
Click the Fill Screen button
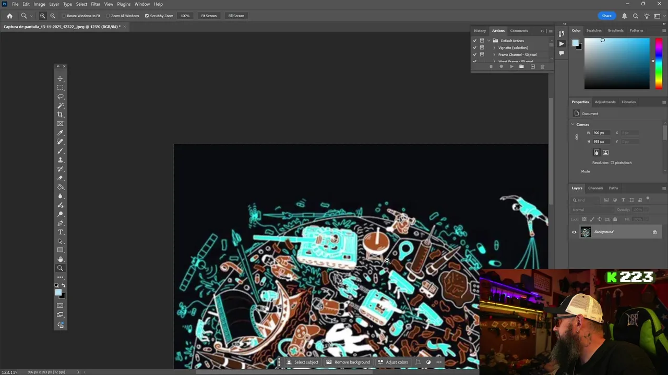coord(236,16)
